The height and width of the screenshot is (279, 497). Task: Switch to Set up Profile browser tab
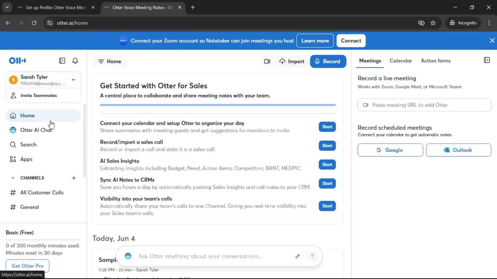[56, 7]
